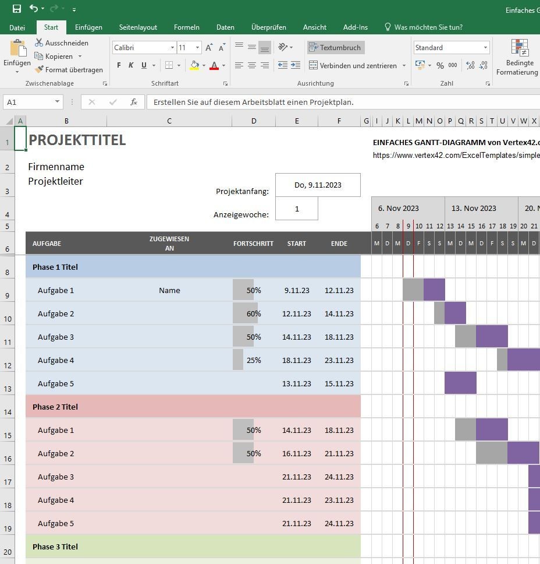Open Verbinden und zentrieren dropdown arrow
The height and width of the screenshot is (564, 540).
[404, 65]
